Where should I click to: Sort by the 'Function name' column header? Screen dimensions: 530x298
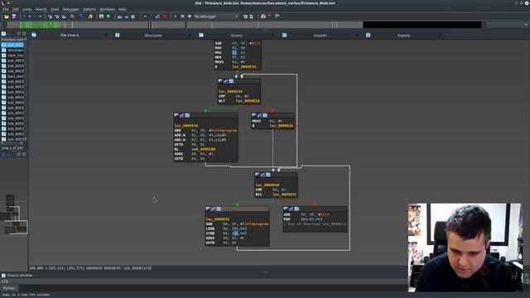coord(13,40)
